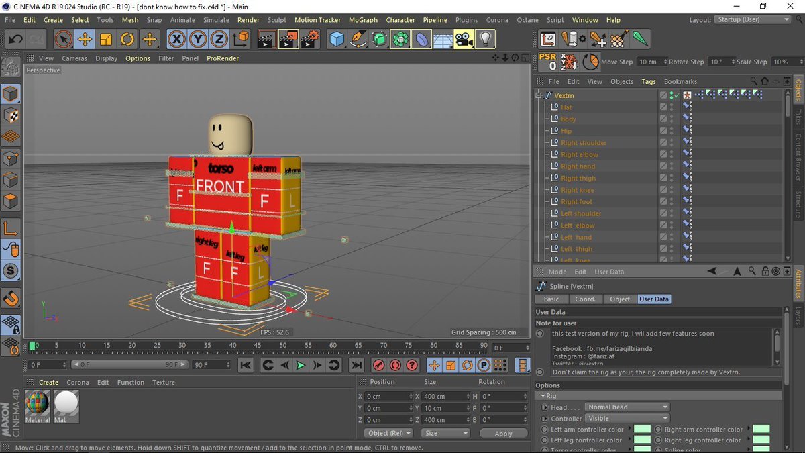The width and height of the screenshot is (805, 453).
Task: Click Render View clapperboard icon
Action: click(267, 39)
